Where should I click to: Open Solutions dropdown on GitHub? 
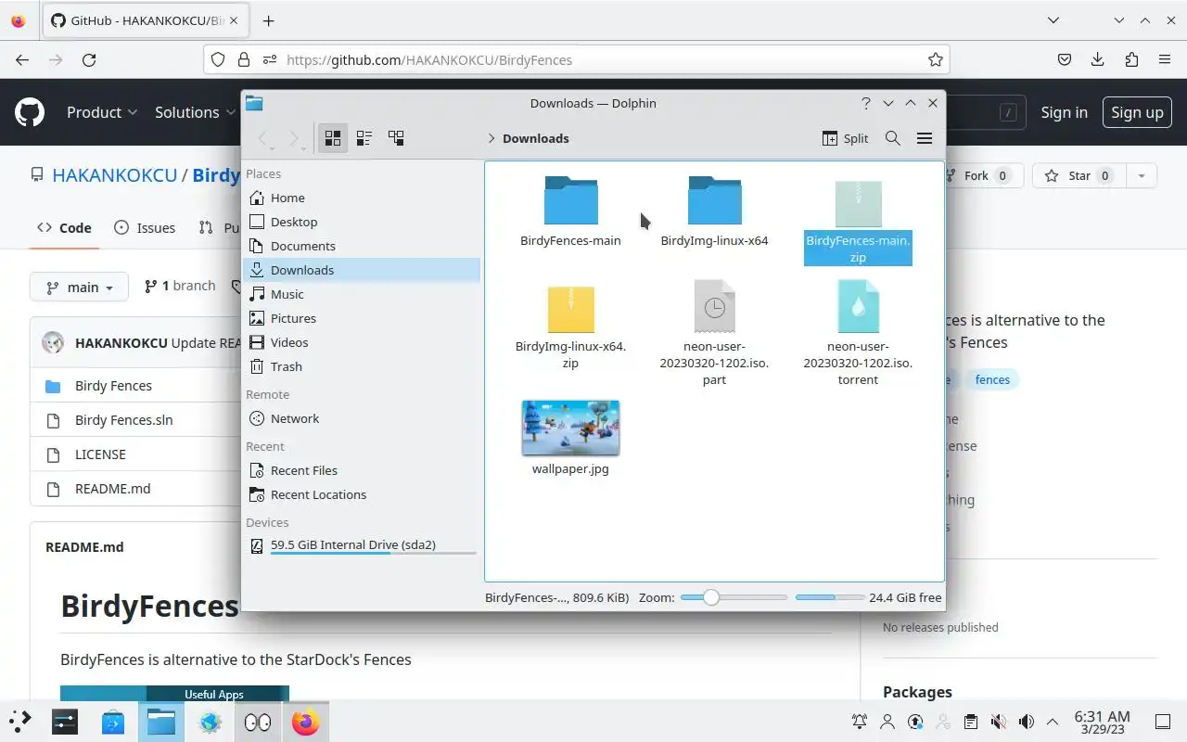click(x=196, y=112)
